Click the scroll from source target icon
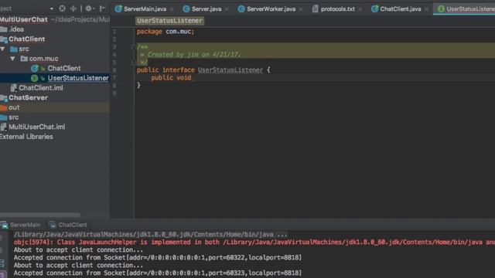Viewport: 495px width, 278px height. 62,8
